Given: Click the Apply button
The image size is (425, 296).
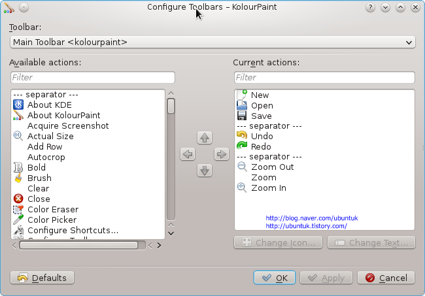Looking at the screenshot, I should pos(326,278).
